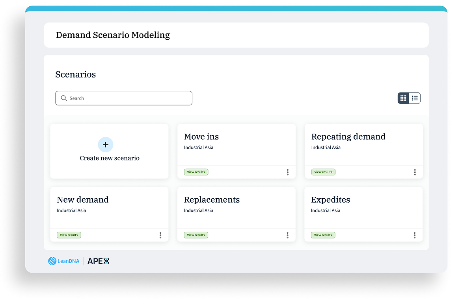Switch to grid view
The height and width of the screenshot is (299, 473).
pyautogui.click(x=403, y=98)
